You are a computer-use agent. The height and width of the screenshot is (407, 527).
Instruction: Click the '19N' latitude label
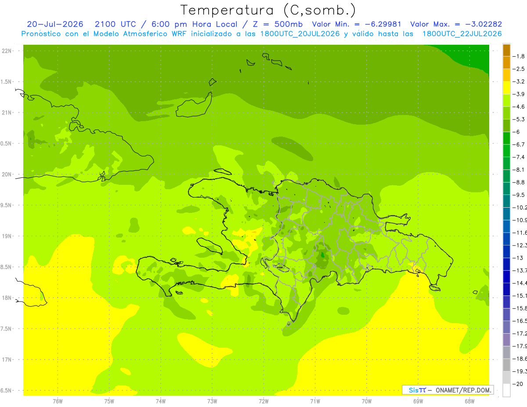[x=7, y=236]
